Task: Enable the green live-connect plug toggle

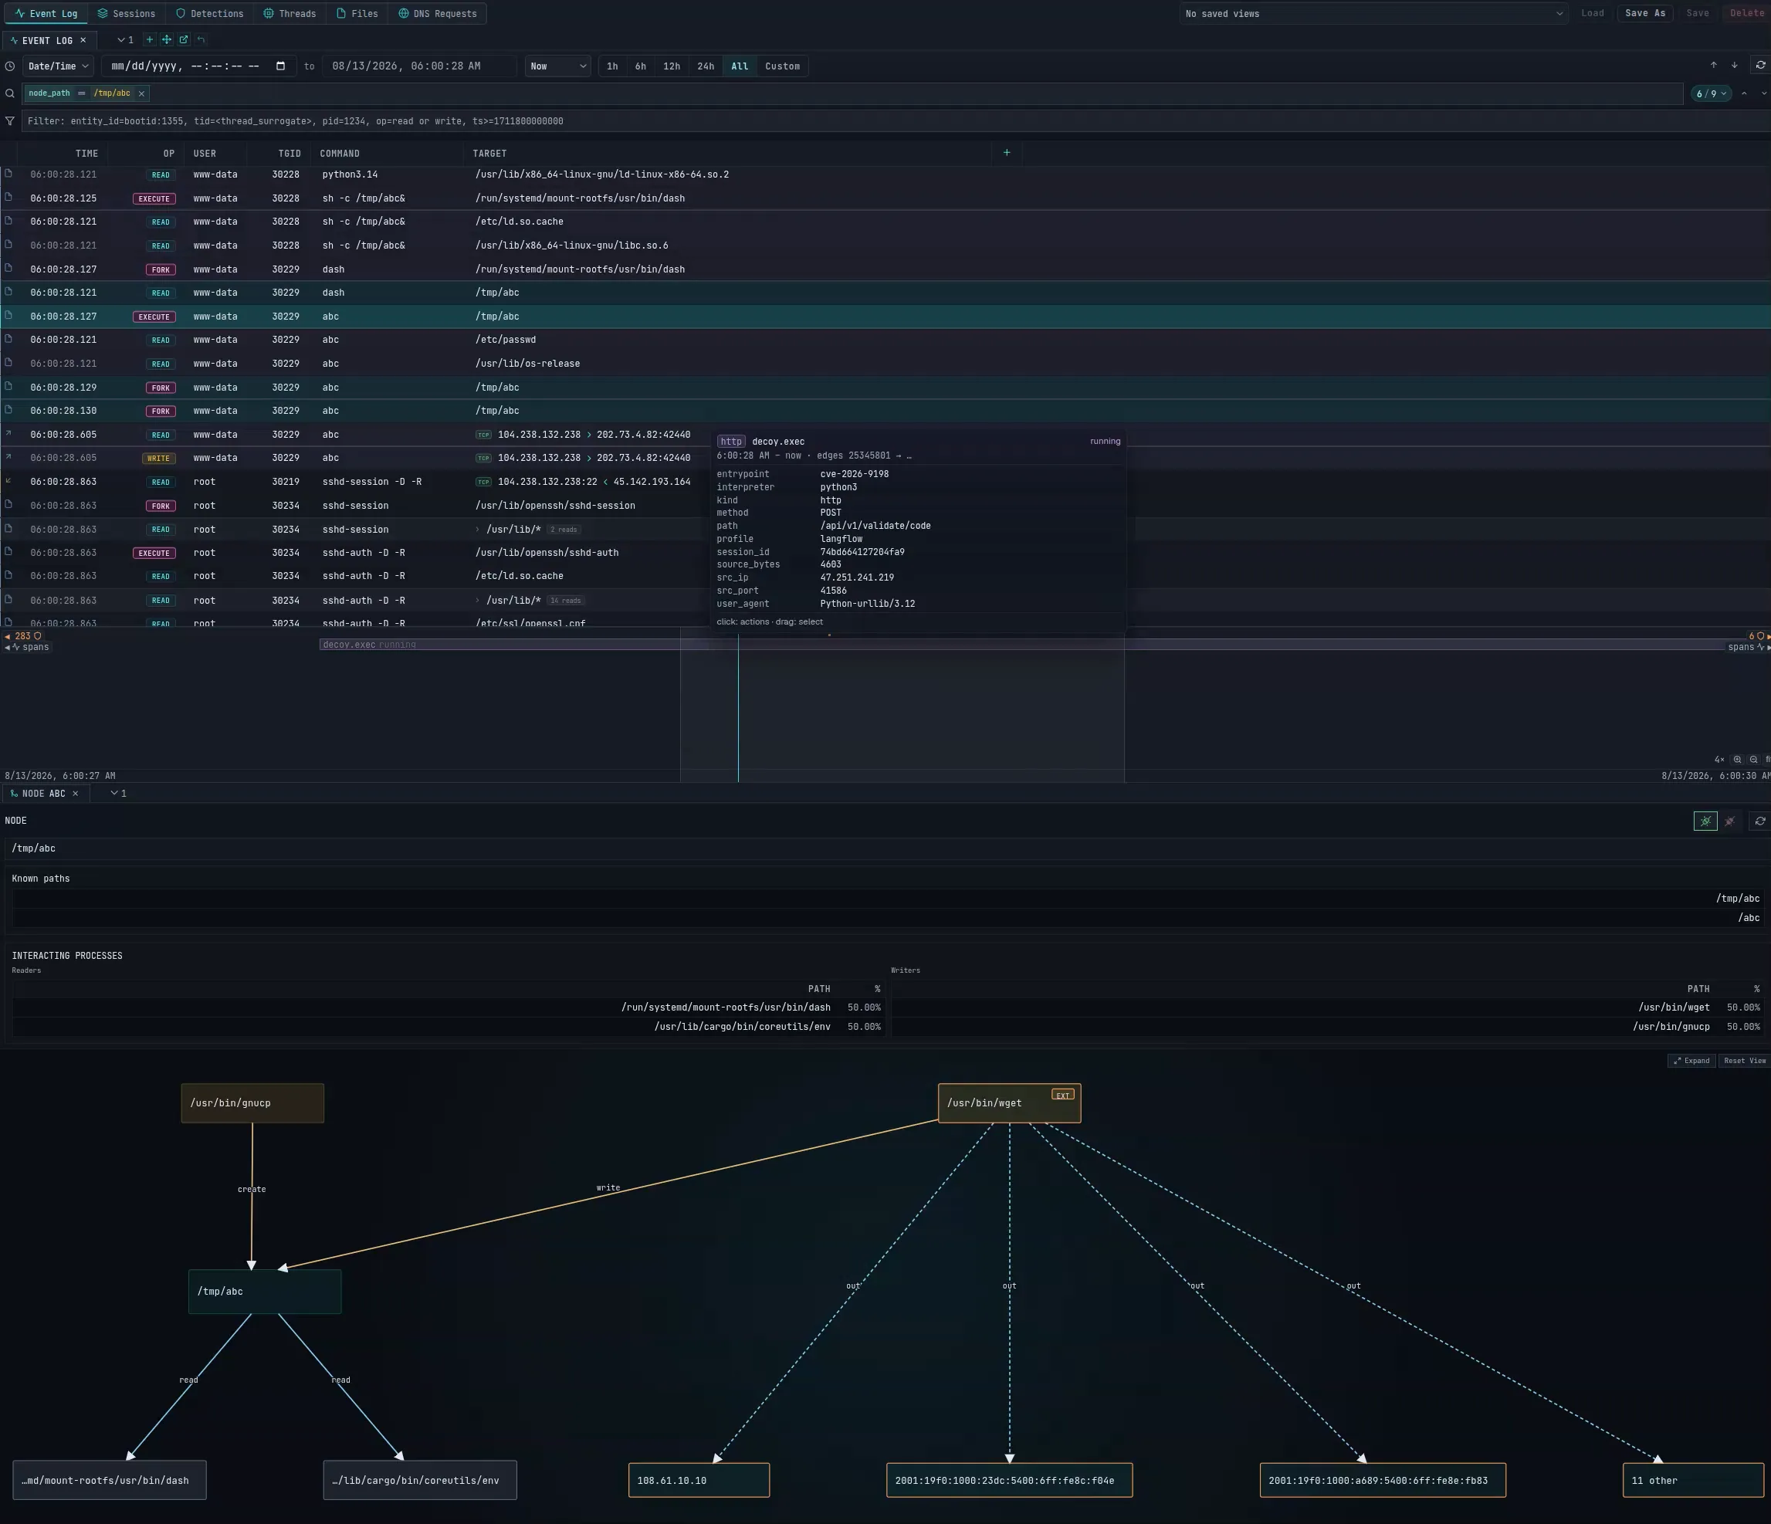Action: tap(1705, 821)
